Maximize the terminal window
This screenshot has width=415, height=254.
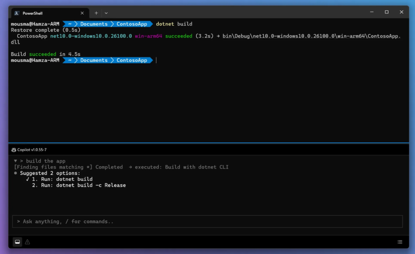click(x=387, y=12)
